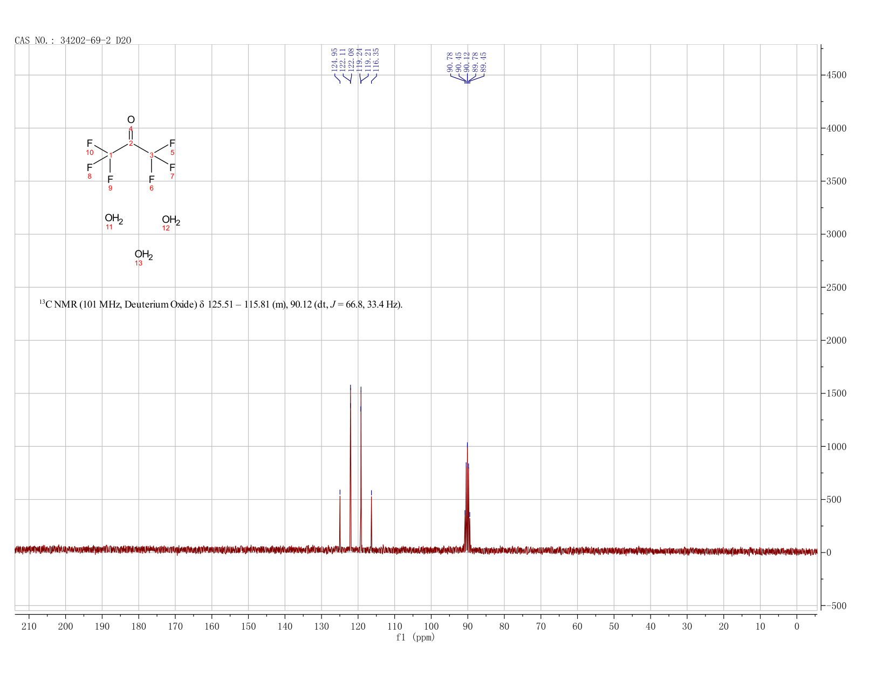Click the multiplet peak near 90 ppm

coord(467,499)
